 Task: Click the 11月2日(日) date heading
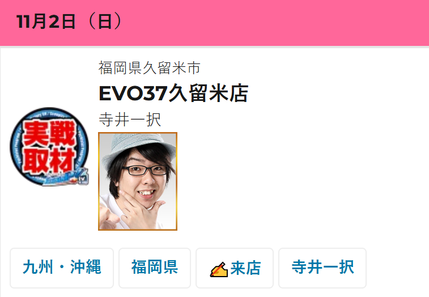coord(70,22)
